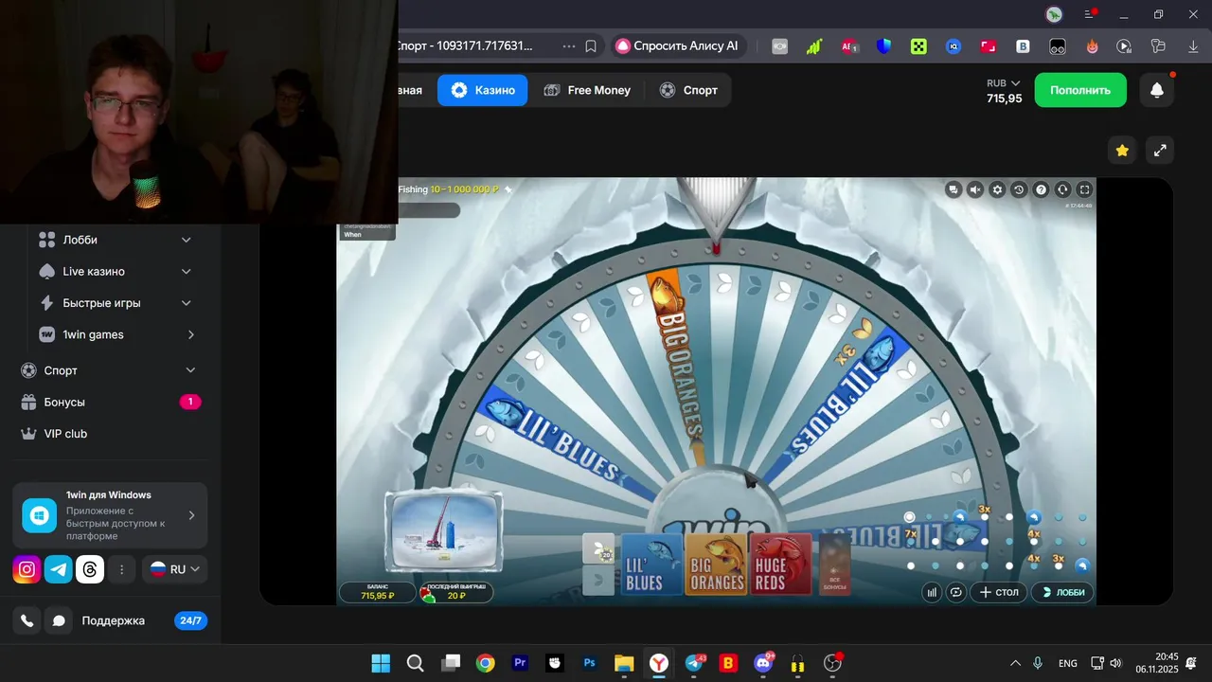Click the Баланс 715,95 ₽ indicator
This screenshot has width=1212, height=682.
pos(377,592)
